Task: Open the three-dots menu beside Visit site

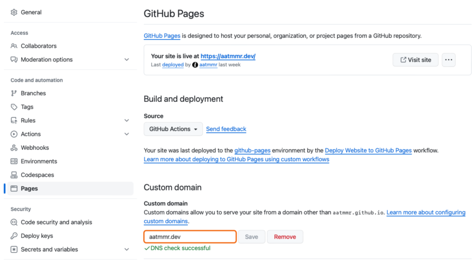Action: click(x=449, y=60)
